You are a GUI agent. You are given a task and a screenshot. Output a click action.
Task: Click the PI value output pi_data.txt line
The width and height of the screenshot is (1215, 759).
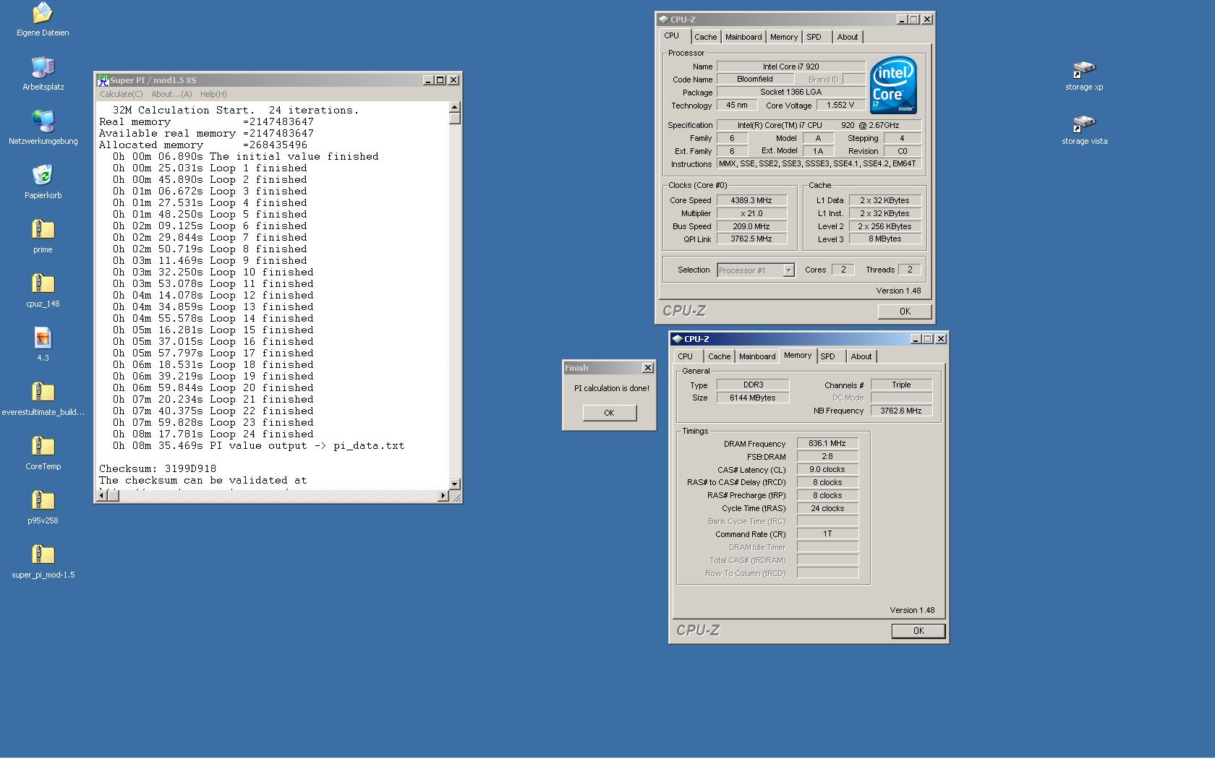258,445
